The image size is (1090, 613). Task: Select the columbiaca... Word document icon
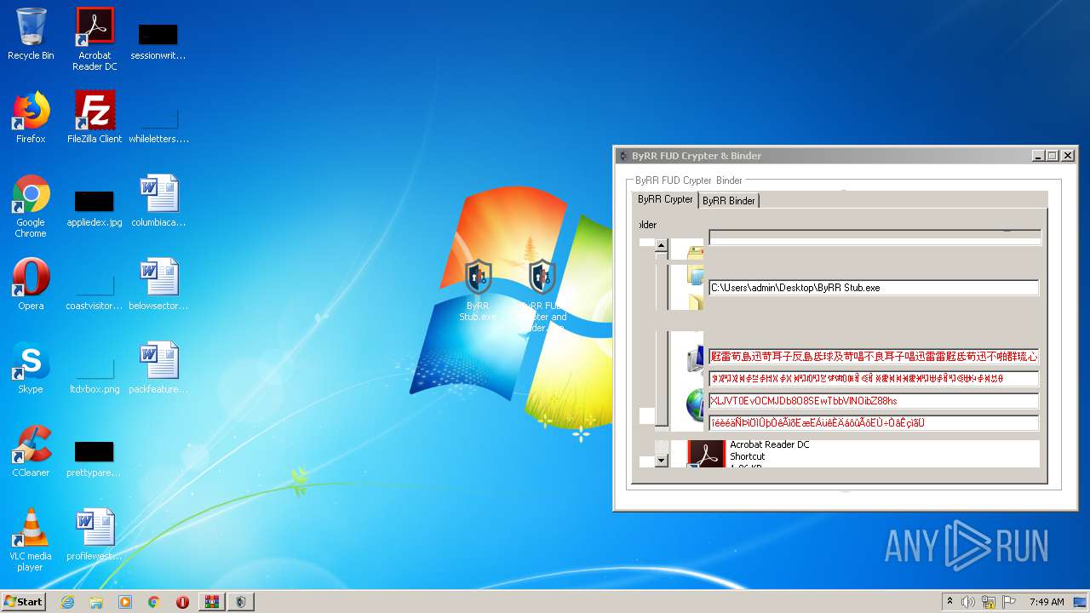pyautogui.click(x=158, y=201)
